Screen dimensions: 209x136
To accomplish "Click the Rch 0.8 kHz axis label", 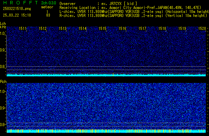I will [3, 124].
